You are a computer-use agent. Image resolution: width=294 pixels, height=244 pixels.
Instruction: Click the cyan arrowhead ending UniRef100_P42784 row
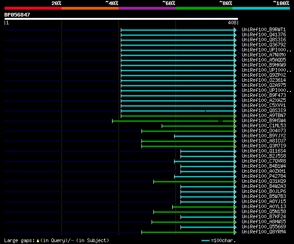tap(235, 176)
